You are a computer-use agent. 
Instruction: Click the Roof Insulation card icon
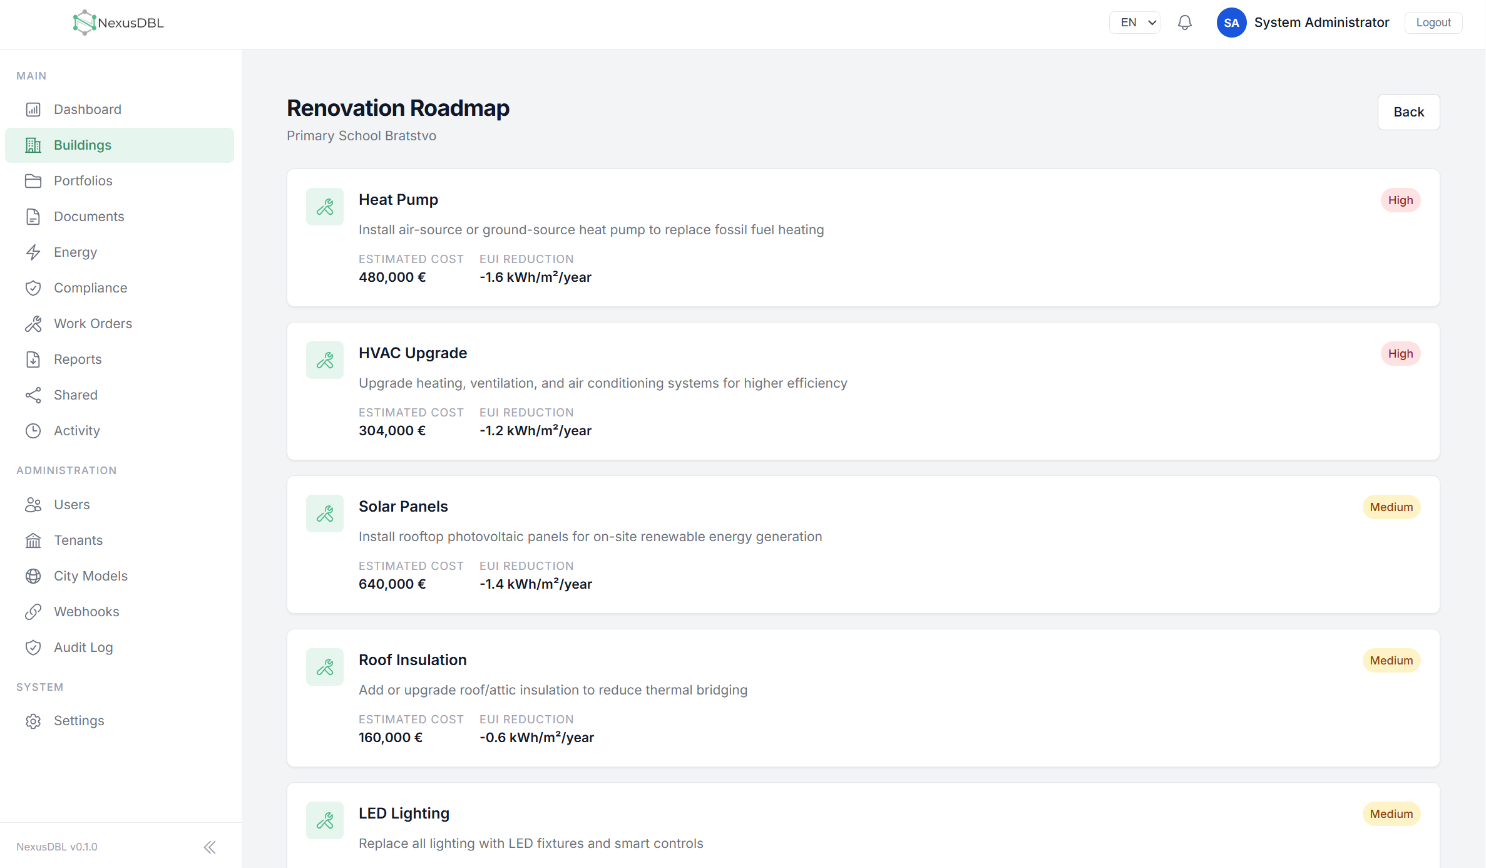pos(325,667)
